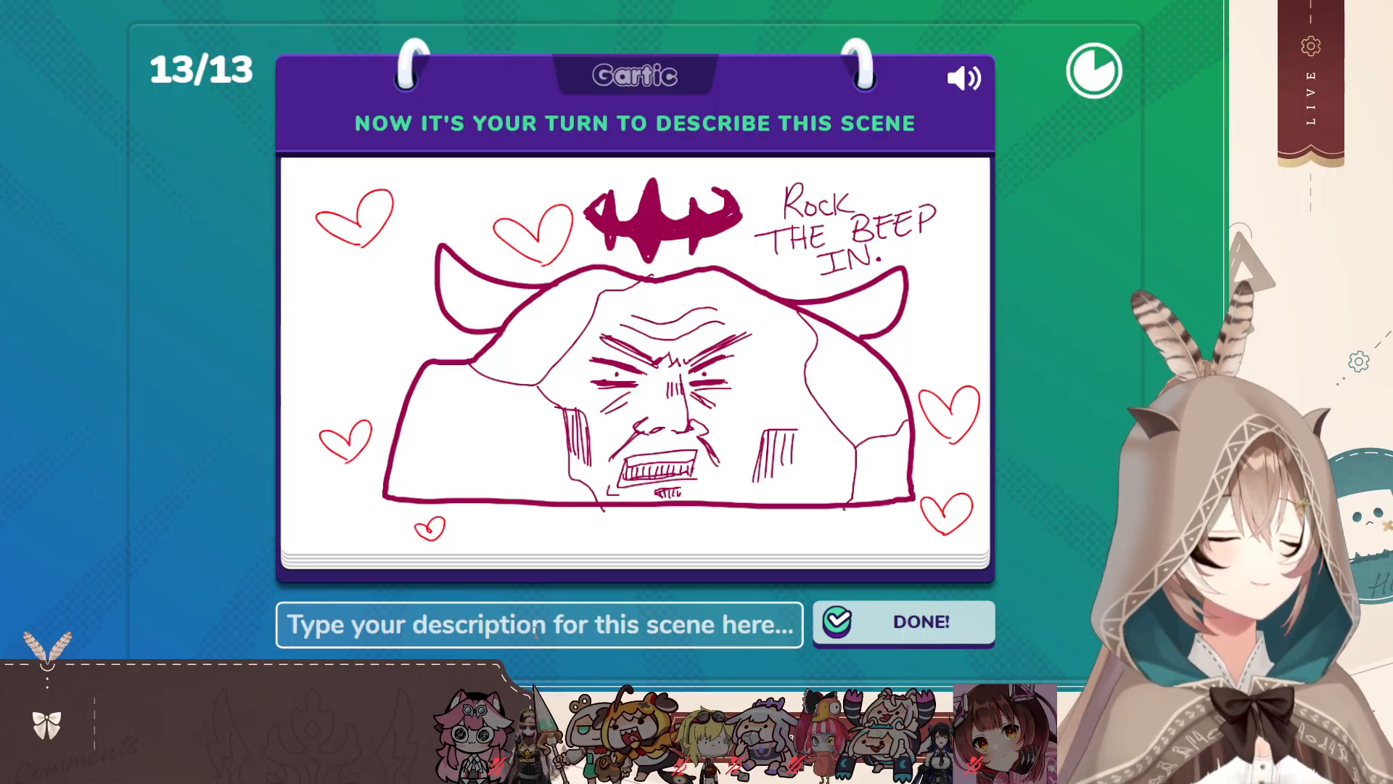The image size is (1393, 784).
Task: Select the pink cat-eared player avatar
Action: (x=472, y=735)
